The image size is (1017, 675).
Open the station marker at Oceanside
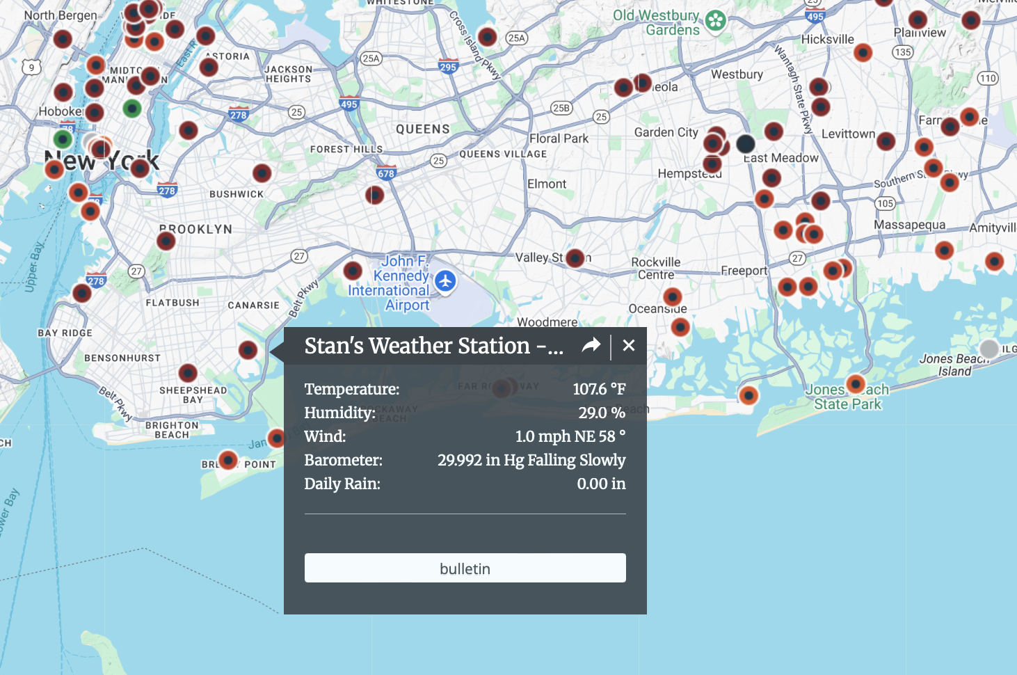(x=673, y=298)
